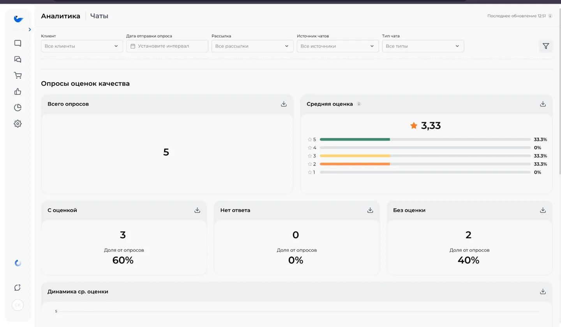The image size is (561, 327).
Task: Click the date interval field Установите интервал
Action: (167, 46)
